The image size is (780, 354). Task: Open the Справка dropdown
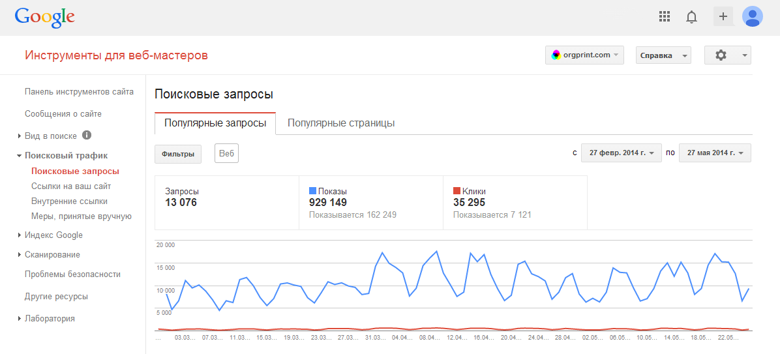[x=664, y=55]
